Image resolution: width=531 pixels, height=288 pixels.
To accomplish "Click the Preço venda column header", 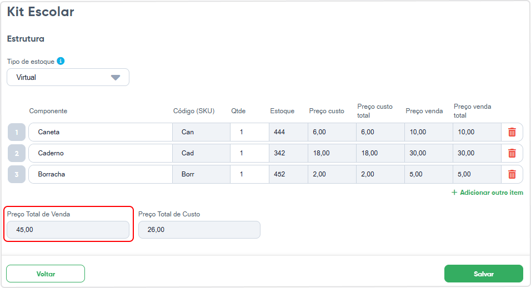I will coord(424,110).
